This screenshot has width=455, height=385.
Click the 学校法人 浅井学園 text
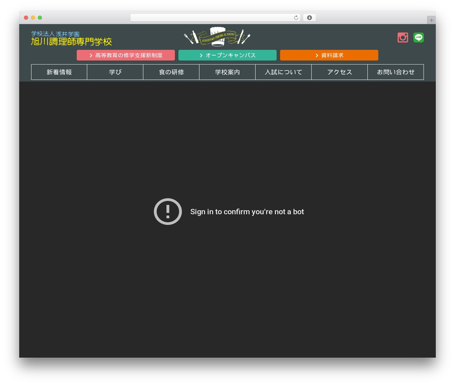click(x=55, y=34)
